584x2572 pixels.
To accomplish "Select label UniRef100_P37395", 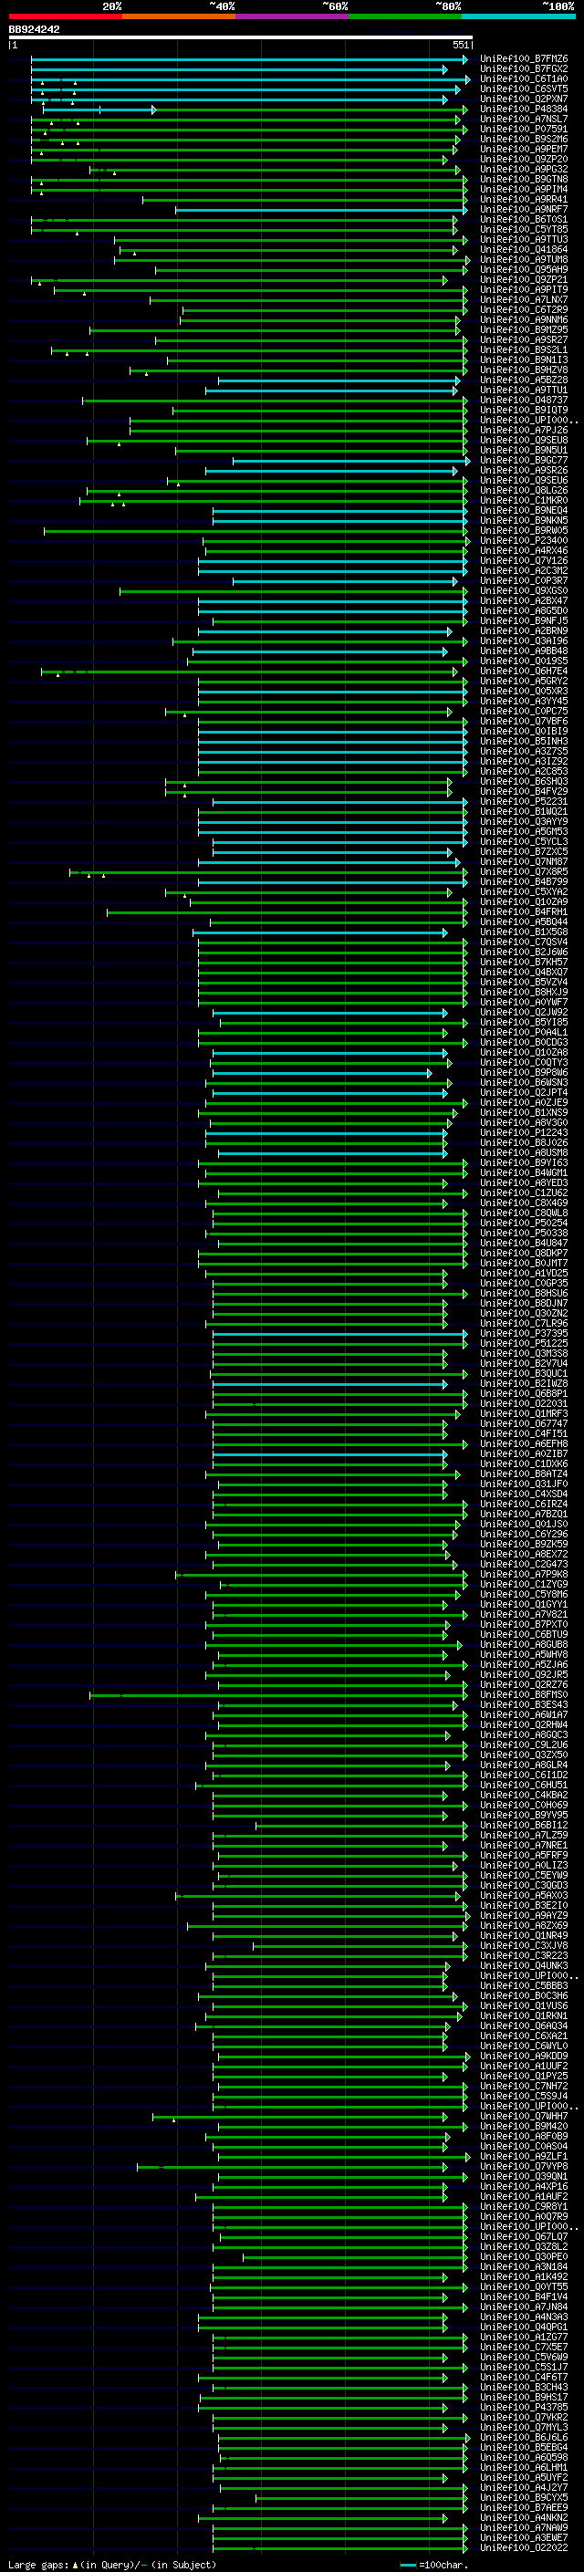I will (524, 1333).
